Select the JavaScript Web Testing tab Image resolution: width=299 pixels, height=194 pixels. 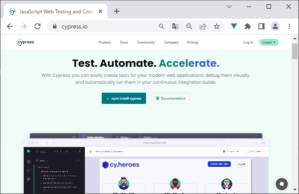56,12
